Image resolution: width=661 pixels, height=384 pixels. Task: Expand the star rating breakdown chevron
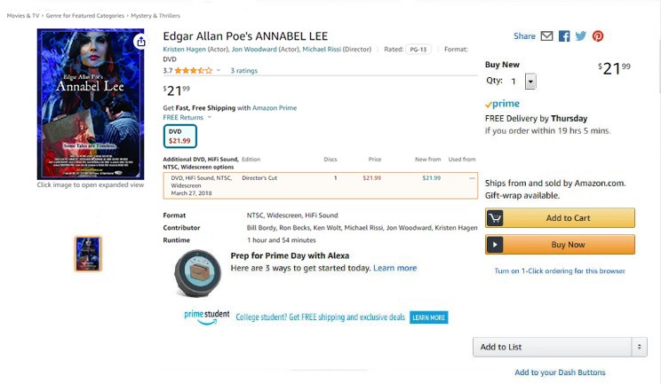click(x=219, y=70)
